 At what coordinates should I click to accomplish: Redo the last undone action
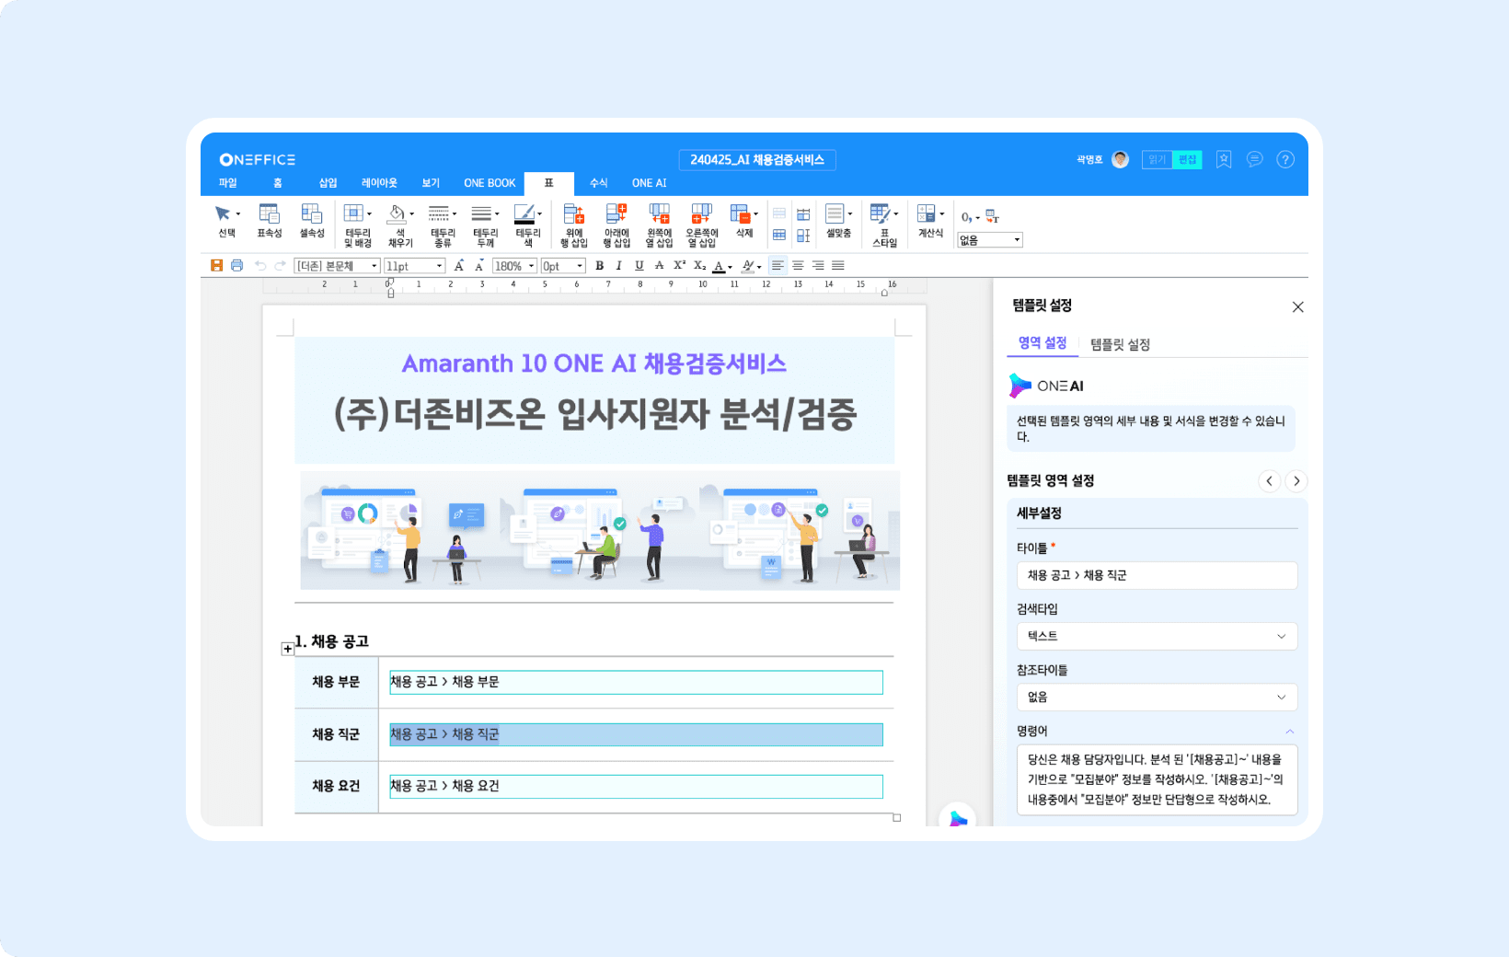tap(280, 266)
